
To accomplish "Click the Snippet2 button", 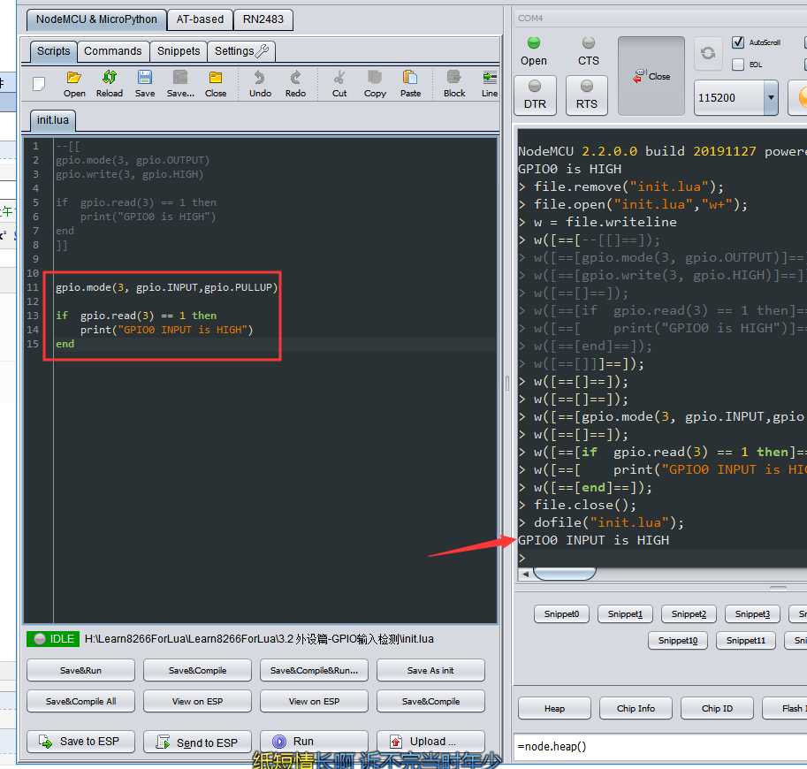I will pyautogui.click(x=689, y=613).
